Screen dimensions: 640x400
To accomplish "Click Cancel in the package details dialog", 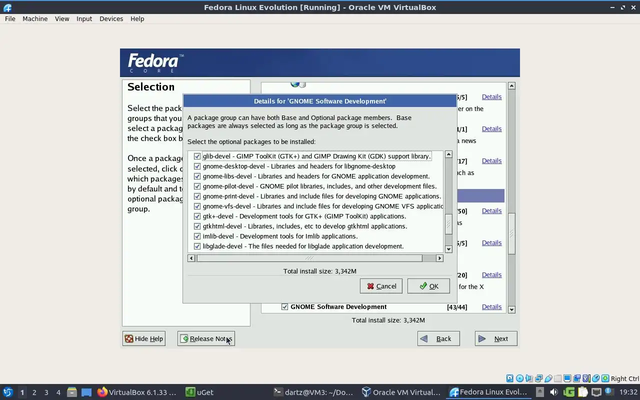I will tap(381, 286).
